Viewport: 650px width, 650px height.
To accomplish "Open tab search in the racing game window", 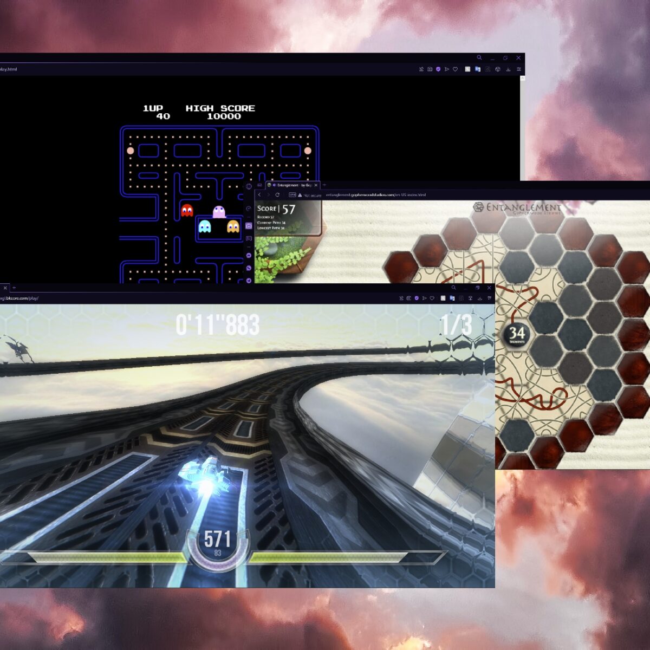I will pos(453,288).
